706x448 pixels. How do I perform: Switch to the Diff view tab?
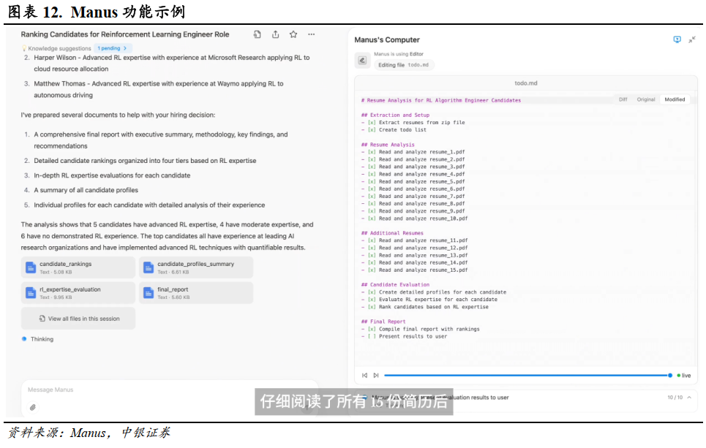pyautogui.click(x=623, y=99)
